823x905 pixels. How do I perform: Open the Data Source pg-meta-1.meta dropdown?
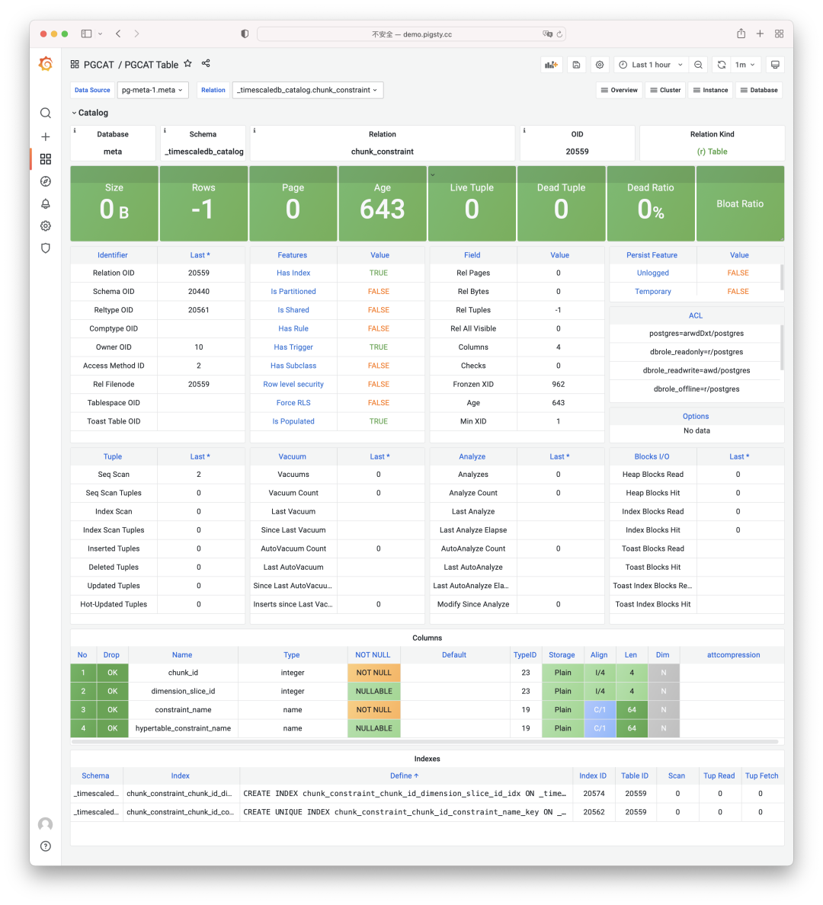tap(152, 90)
